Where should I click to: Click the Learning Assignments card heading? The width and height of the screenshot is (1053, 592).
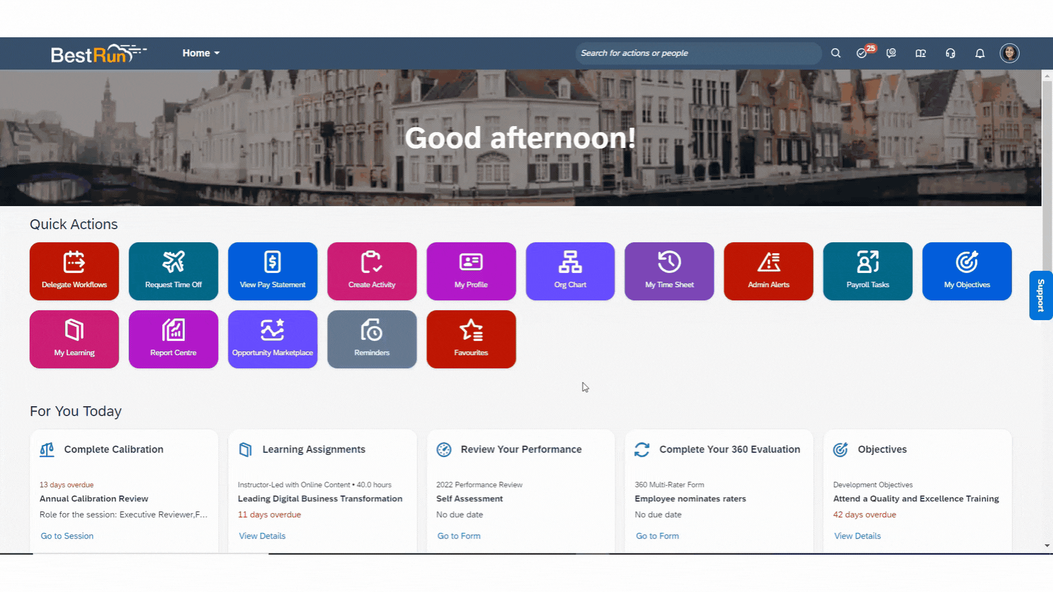pyautogui.click(x=314, y=449)
